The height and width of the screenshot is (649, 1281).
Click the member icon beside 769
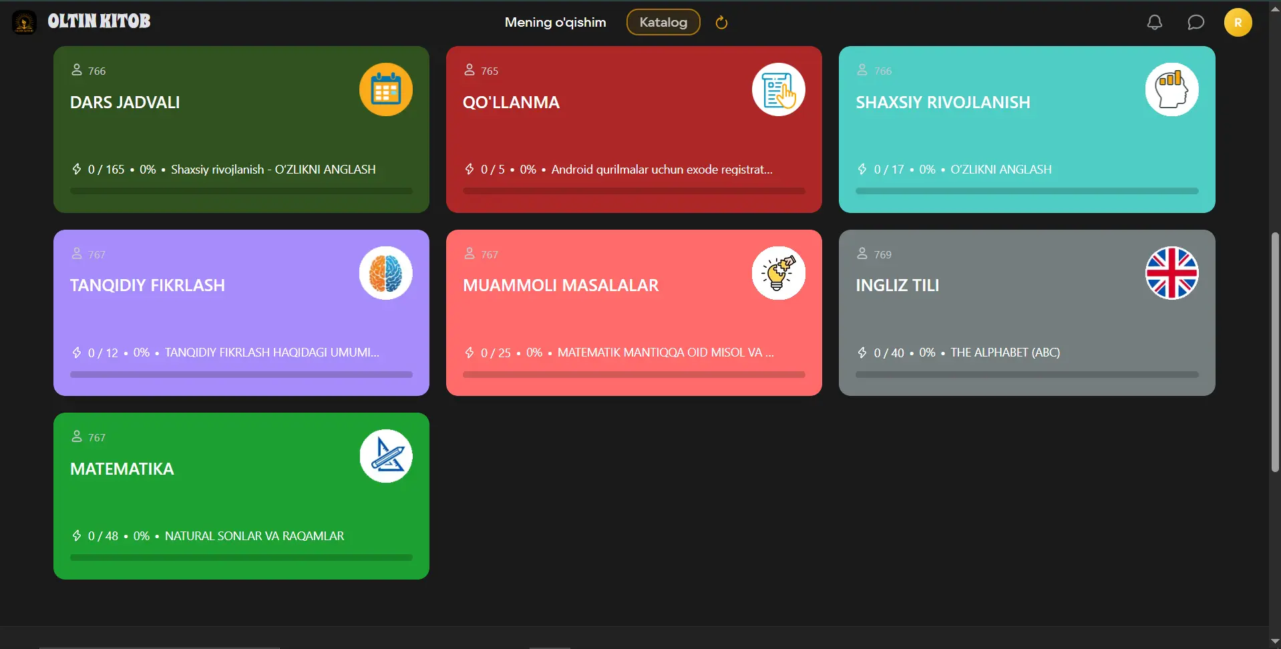[x=862, y=254]
